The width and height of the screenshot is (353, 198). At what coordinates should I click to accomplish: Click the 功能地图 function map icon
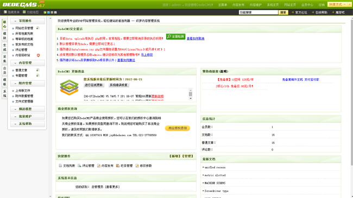24,12
